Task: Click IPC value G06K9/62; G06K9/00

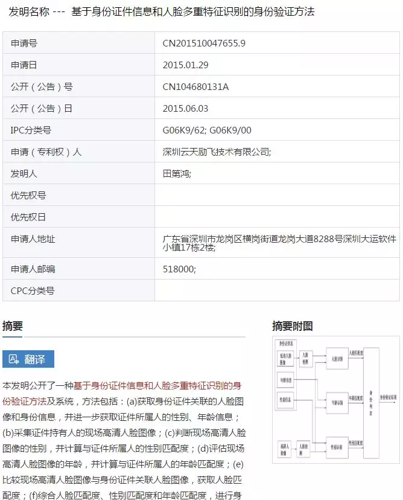Action: coord(207,130)
